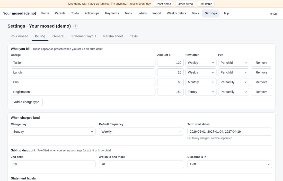Open the Tuition How often dropdown

coord(201,63)
